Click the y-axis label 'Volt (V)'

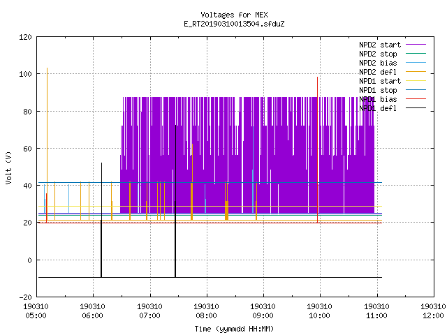[8, 168]
